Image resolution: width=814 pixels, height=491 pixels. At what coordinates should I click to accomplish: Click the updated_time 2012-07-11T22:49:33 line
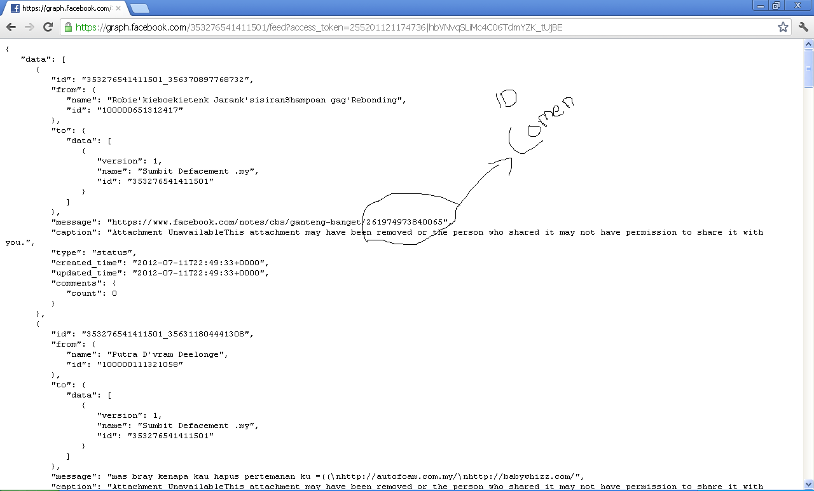click(160, 273)
